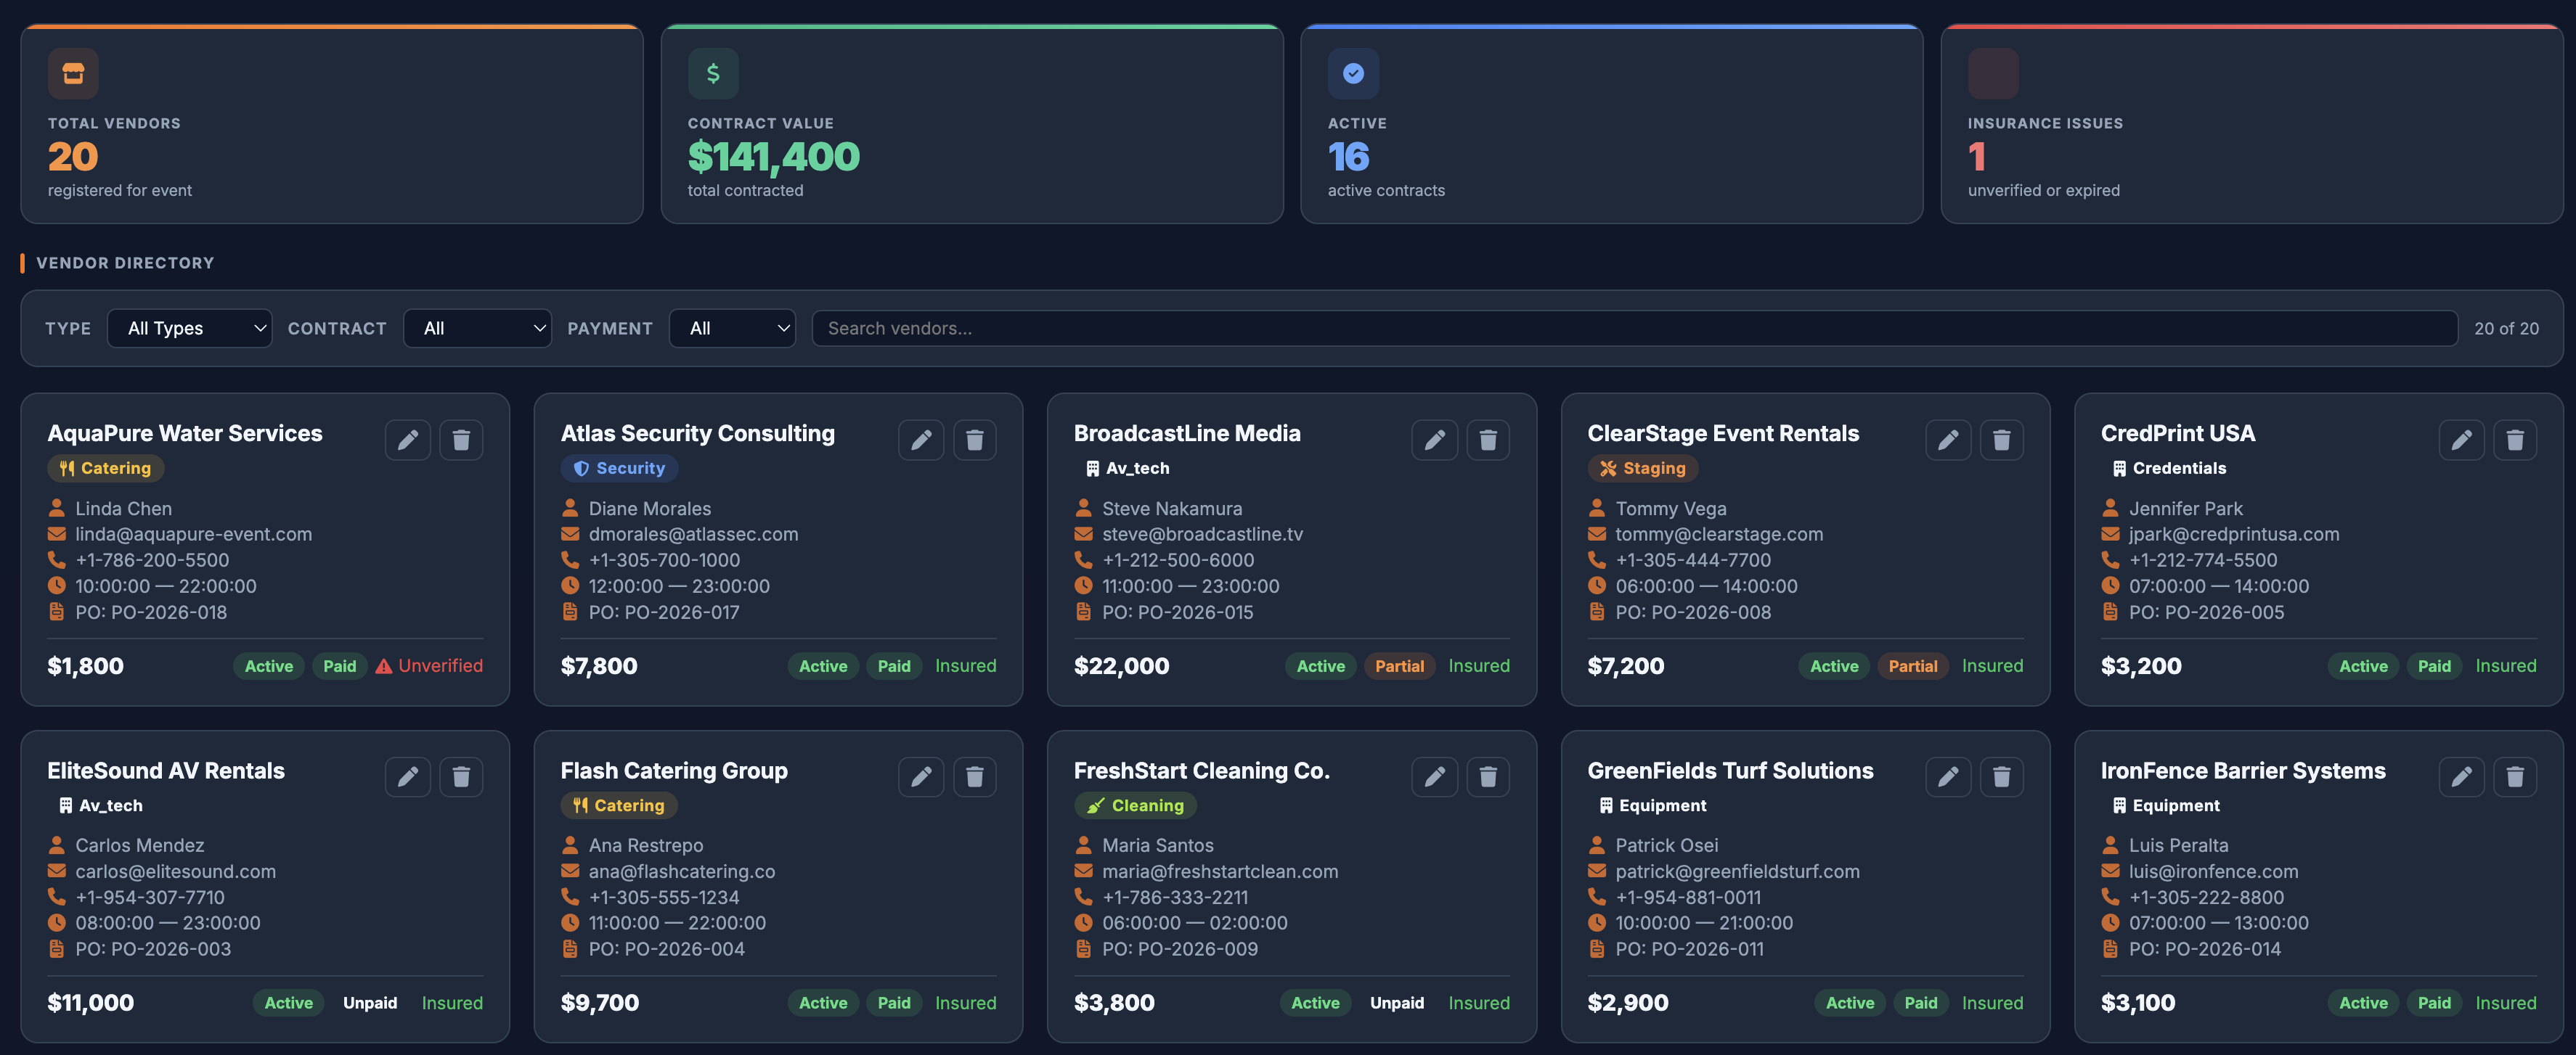Edit AquaPure Water Services with pencil icon
The width and height of the screenshot is (2576, 1055).
407,440
